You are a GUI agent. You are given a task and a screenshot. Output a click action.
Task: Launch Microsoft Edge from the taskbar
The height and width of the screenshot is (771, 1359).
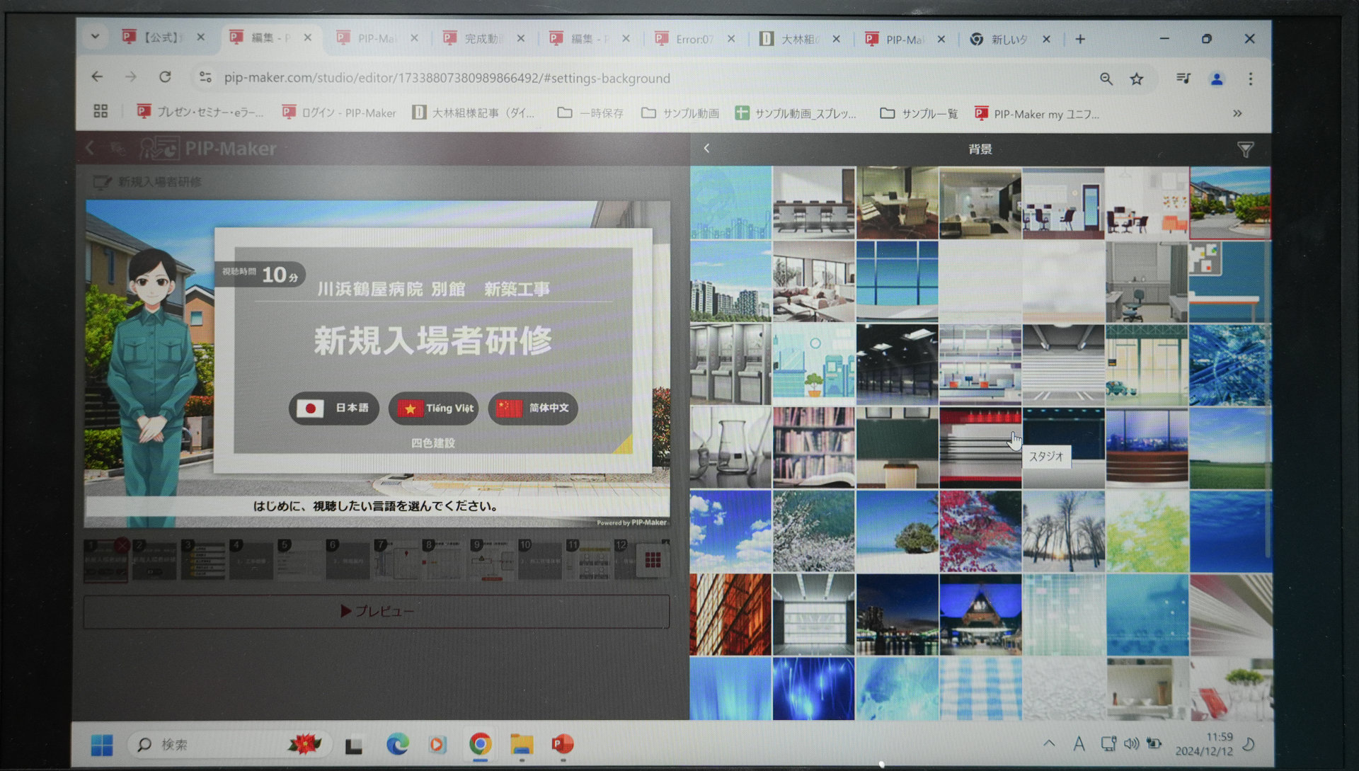(x=397, y=744)
